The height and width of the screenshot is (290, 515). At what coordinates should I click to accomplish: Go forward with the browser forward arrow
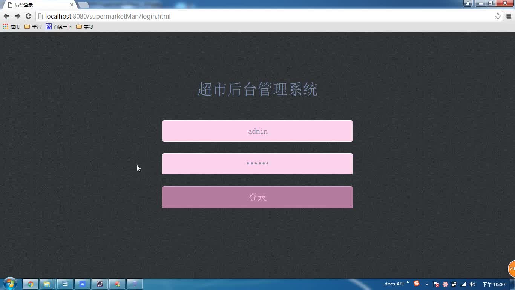click(17, 16)
